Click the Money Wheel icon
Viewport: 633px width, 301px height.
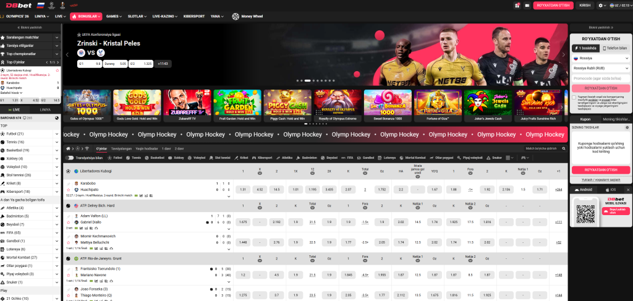pos(236,16)
